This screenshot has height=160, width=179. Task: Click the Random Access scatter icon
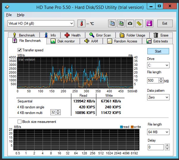coord(110,41)
